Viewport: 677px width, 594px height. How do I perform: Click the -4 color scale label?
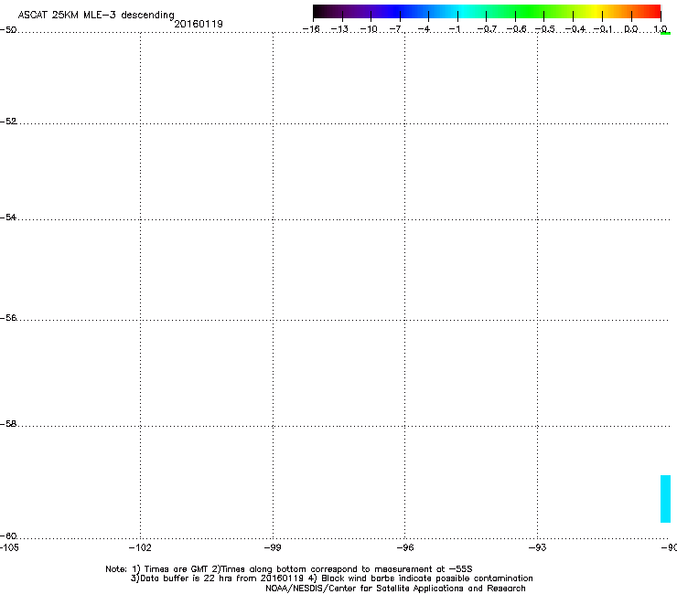coord(424,29)
